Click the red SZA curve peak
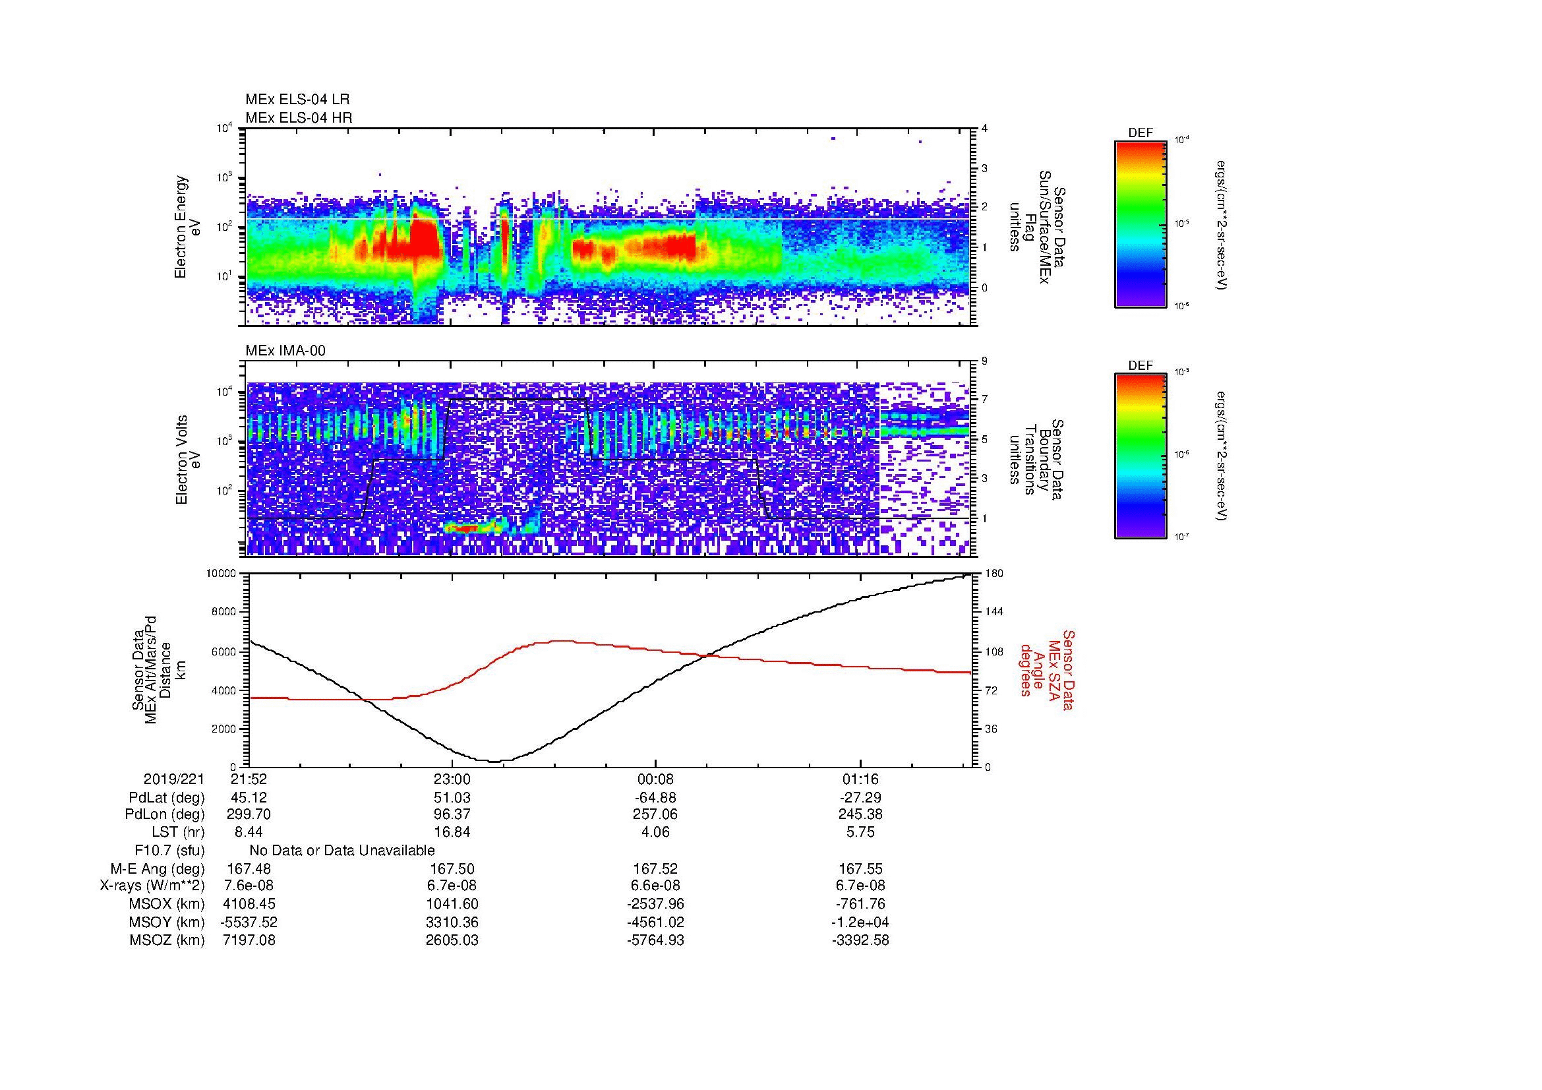The image size is (1542, 1090). click(563, 641)
